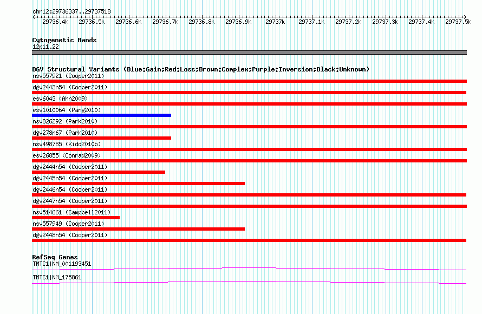Click the dgv278n67 (Park2010) label

tap(65, 133)
